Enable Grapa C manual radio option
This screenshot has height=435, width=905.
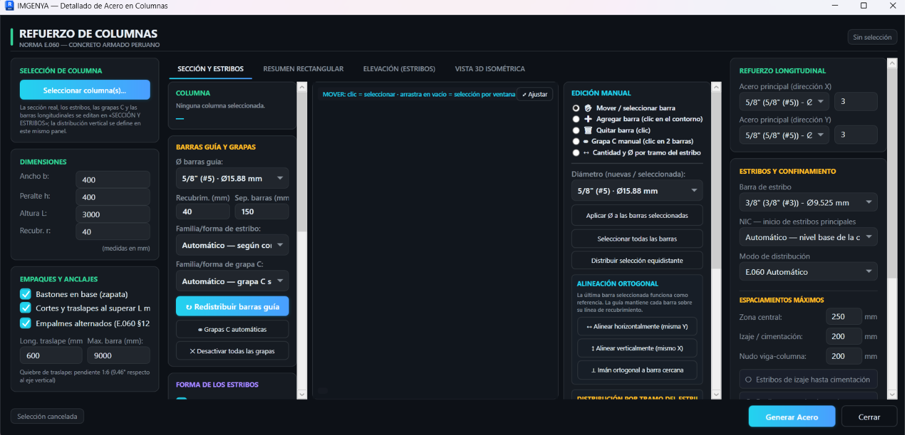click(576, 141)
